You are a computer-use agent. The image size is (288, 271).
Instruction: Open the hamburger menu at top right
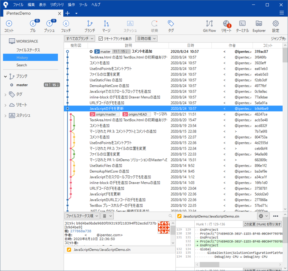tap(282, 13)
